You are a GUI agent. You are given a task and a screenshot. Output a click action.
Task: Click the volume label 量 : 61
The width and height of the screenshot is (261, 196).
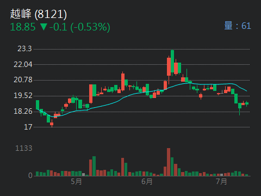[x=238, y=26]
